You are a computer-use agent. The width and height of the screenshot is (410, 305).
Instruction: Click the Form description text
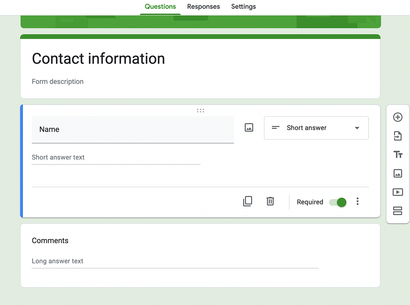pos(57,81)
